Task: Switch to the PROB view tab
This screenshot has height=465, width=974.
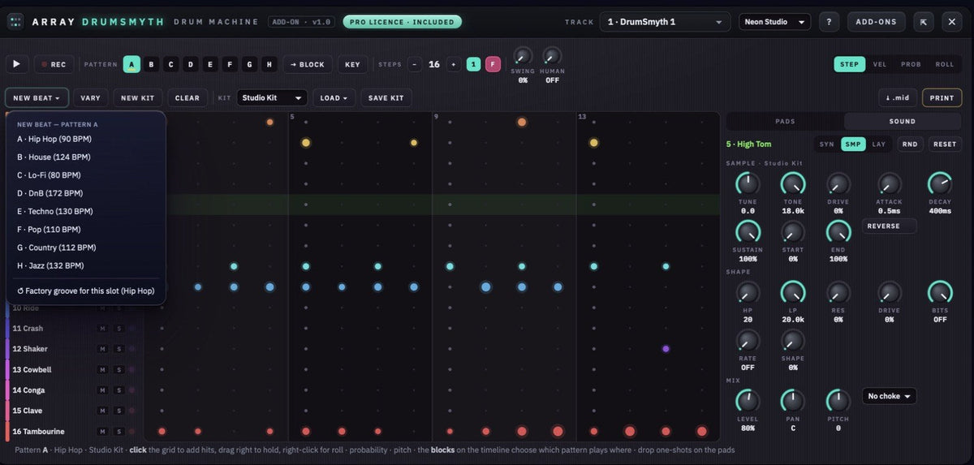Action: point(912,64)
